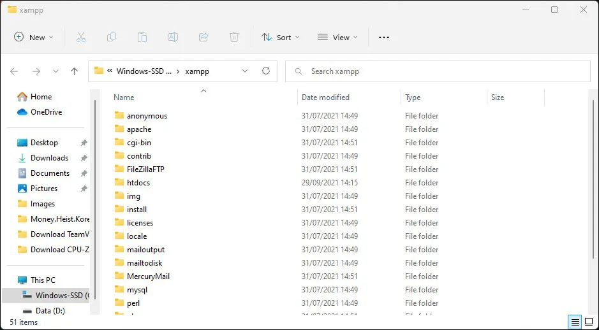Go back with the left arrow
Image resolution: width=599 pixels, height=330 pixels.
point(14,71)
